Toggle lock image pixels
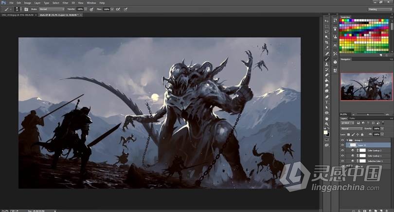The image size is (394, 212). click(353, 135)
